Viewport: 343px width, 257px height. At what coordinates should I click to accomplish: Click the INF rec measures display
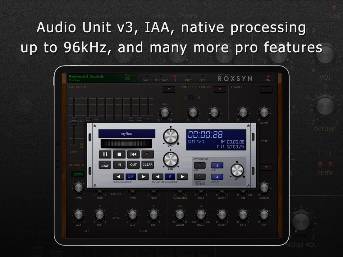click(x=131, y=177)
